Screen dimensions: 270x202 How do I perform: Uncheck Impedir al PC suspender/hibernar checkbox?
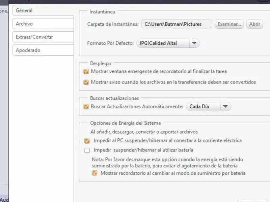(x=87, y=141)
